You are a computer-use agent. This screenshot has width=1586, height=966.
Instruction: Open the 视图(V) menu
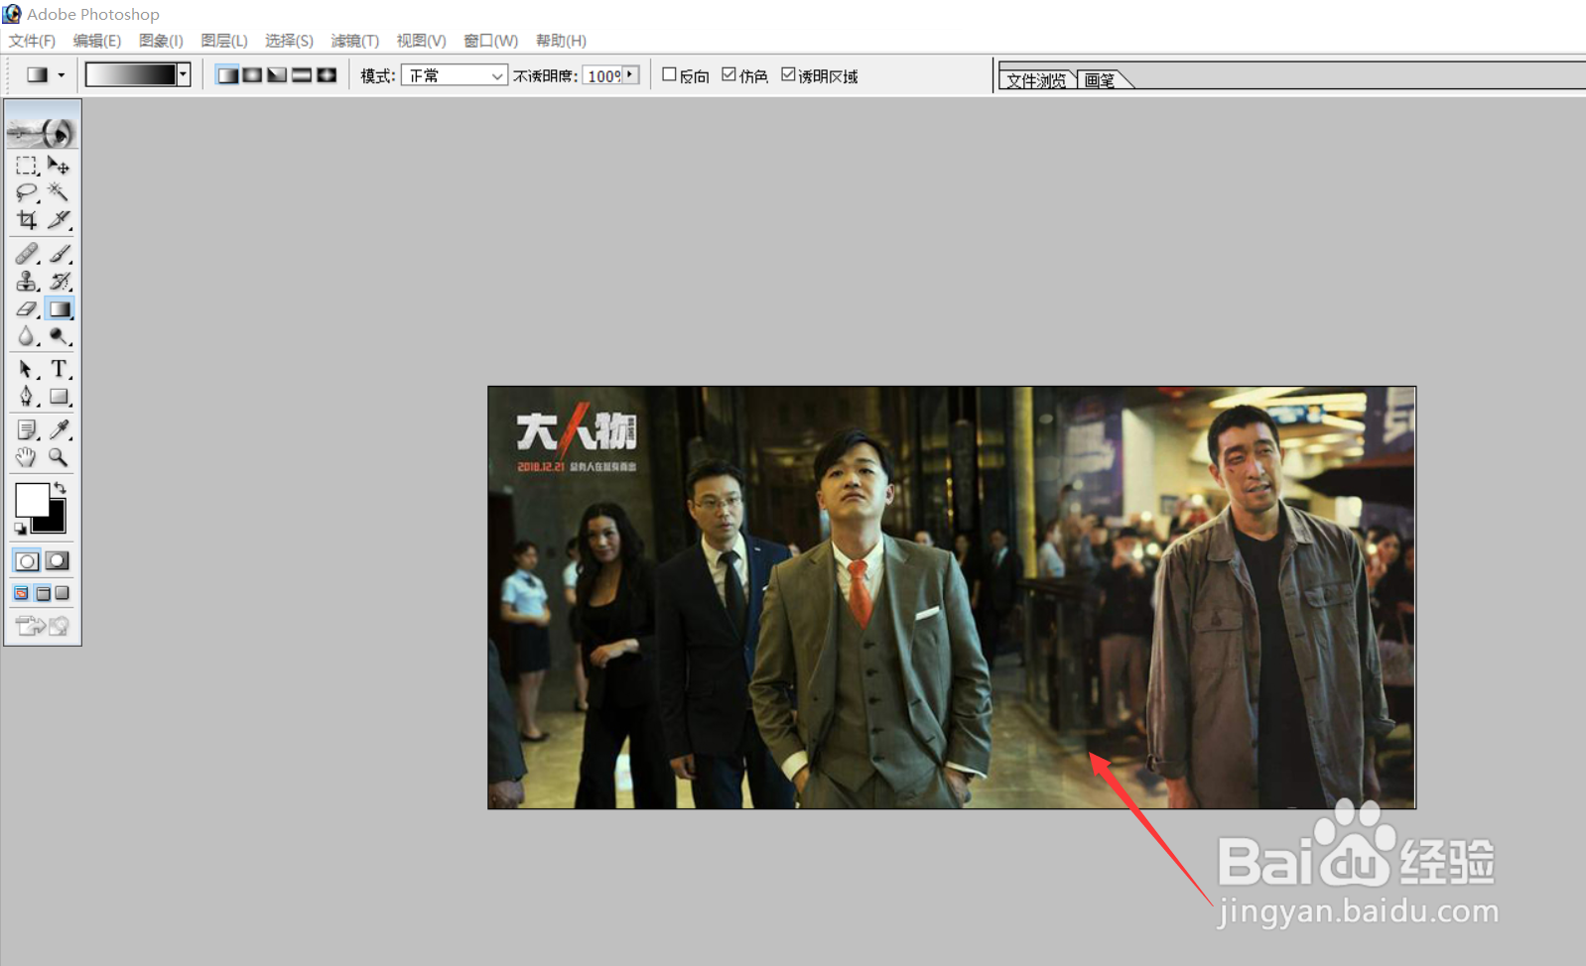click(x=422, y=41)
